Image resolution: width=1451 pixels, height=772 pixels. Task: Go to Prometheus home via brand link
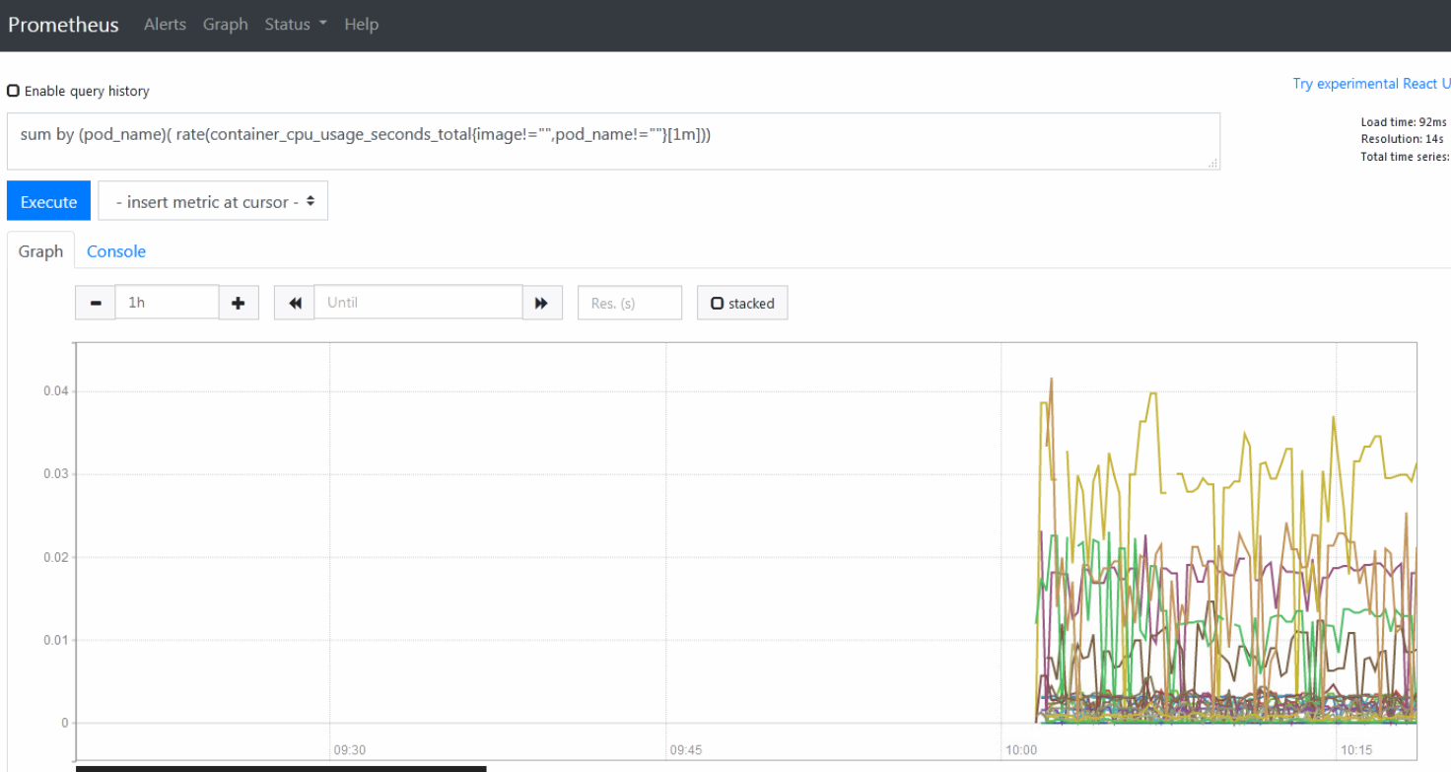(x=64, y=25)
